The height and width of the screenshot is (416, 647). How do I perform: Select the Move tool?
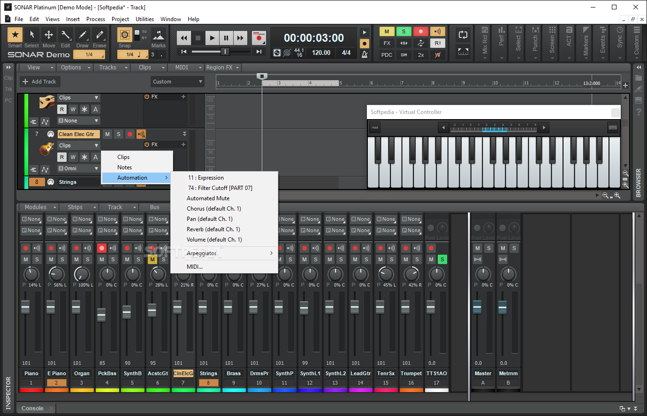(49, 35)
